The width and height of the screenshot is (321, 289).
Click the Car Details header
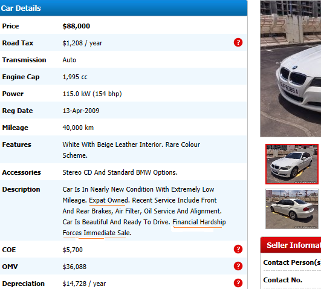tap(124, 8)
